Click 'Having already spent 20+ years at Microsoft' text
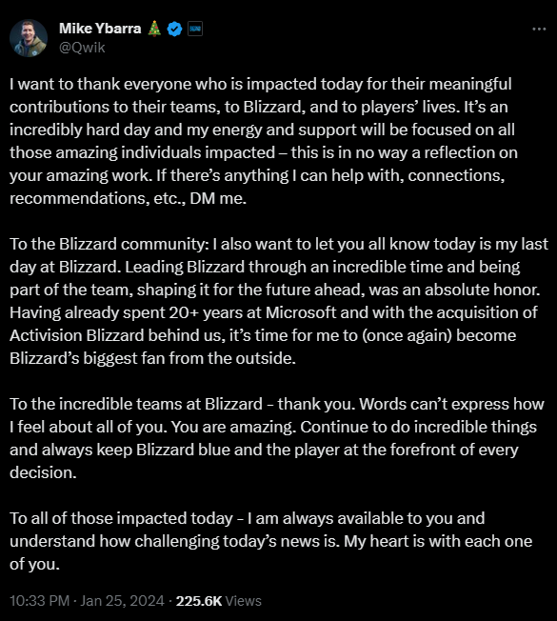 pyautogui.click(x=173, y=312)
